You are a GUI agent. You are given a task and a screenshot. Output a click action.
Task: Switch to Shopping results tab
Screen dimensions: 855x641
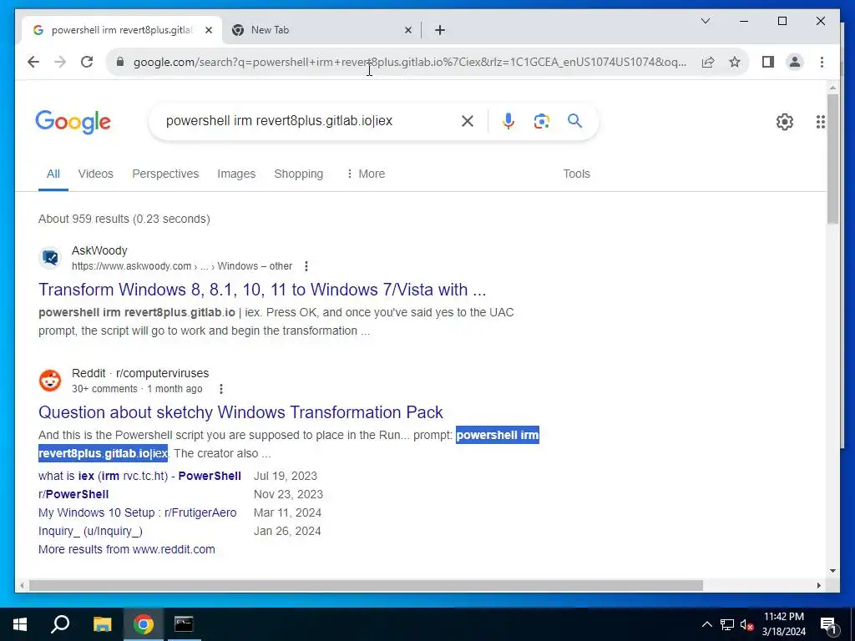pos(298,174)
